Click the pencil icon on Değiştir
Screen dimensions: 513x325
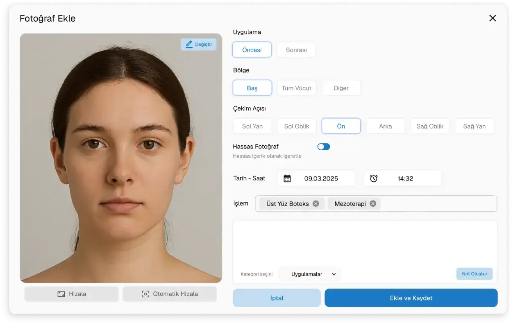[x=189, y=44]
